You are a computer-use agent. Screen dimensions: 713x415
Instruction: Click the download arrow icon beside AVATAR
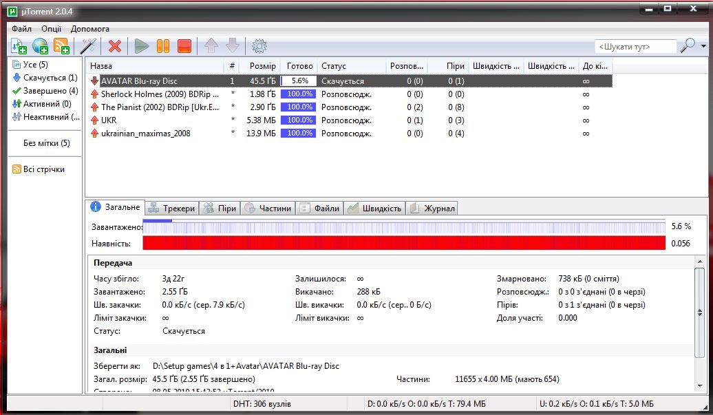(x=94, y=81)
